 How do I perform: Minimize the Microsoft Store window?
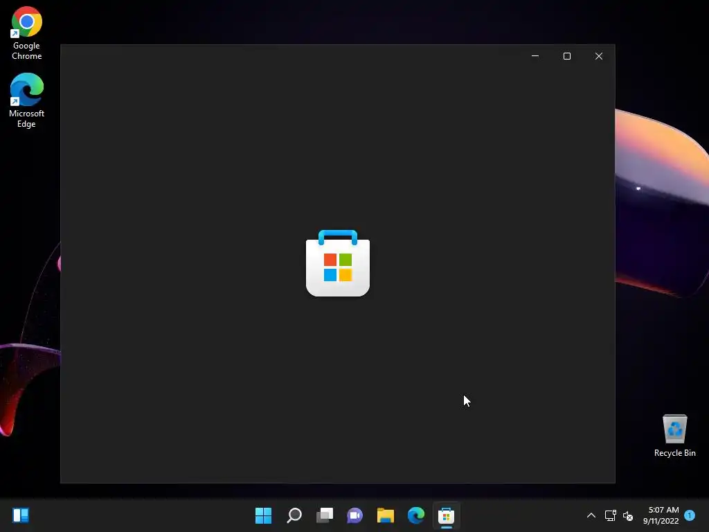coord(535,56)
